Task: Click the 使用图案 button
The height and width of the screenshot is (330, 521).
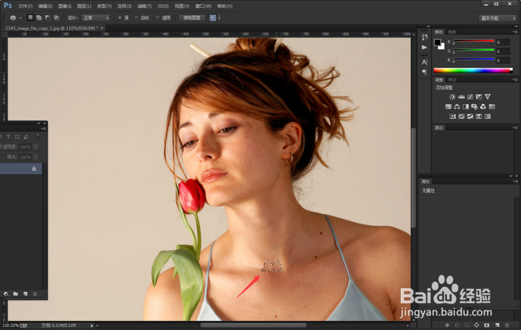Action: tap(192, 18)
